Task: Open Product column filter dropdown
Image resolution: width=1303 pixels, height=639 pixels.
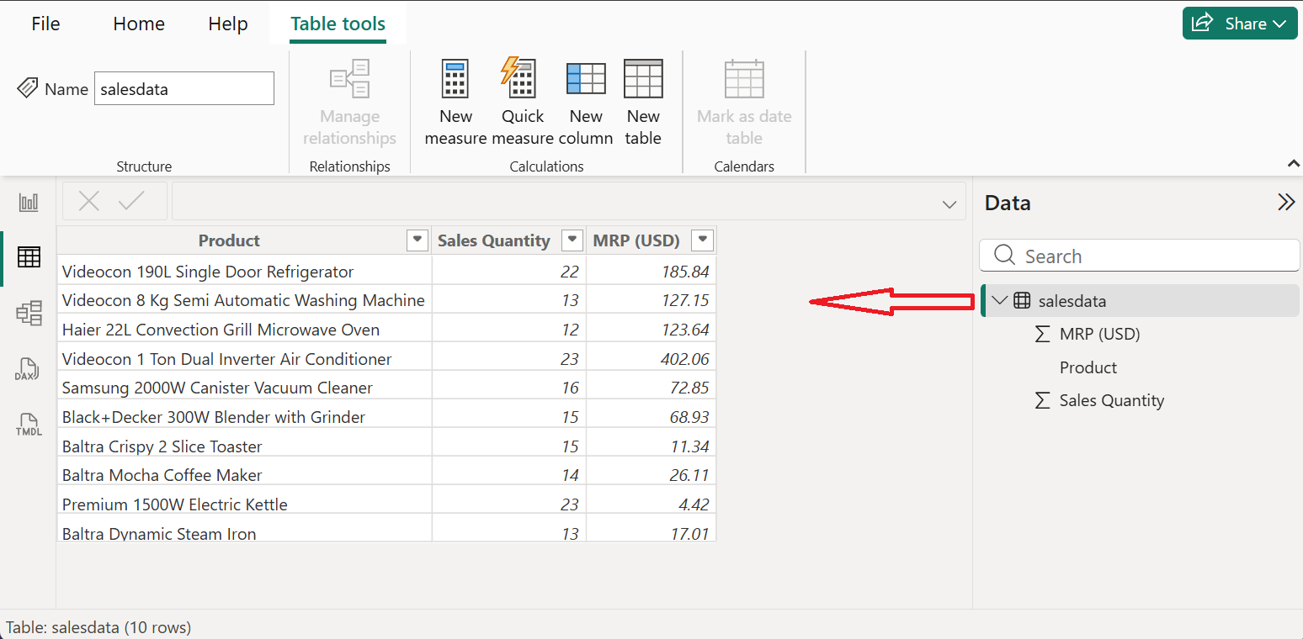Action: pyautogui.click(x=417, y=240)
